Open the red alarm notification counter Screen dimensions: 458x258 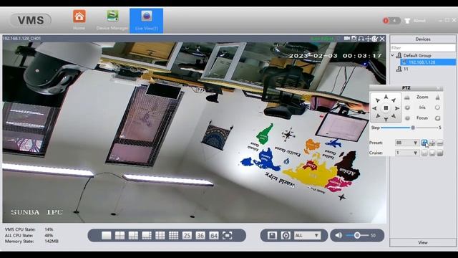pyautogui.click(x=391, y=21)
